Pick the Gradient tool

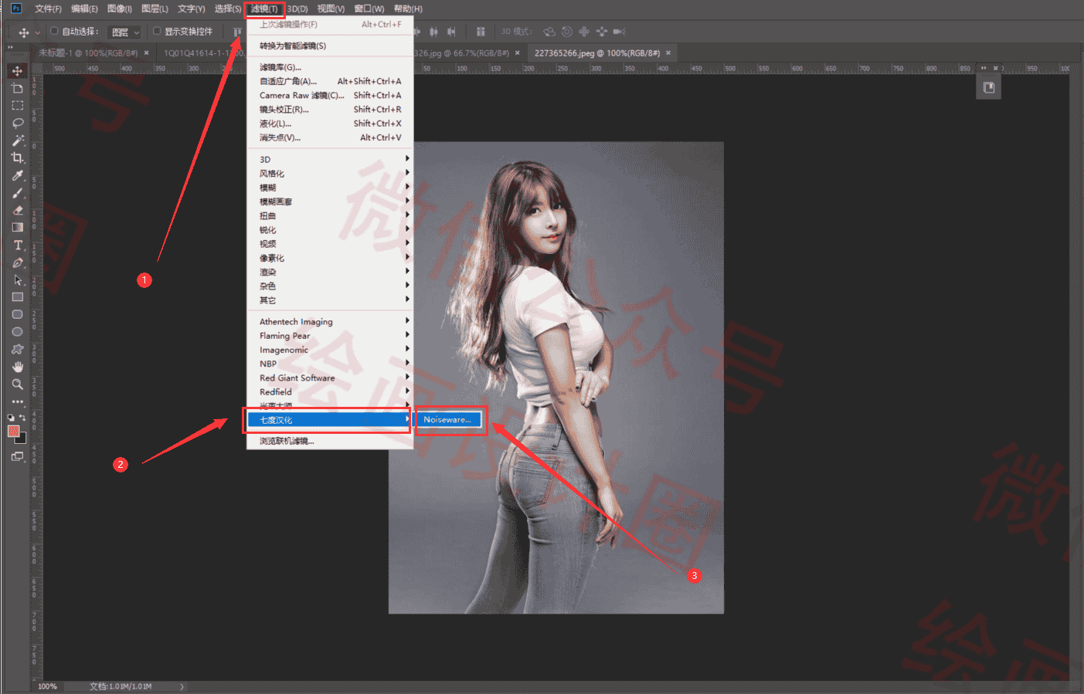point(17,228)
